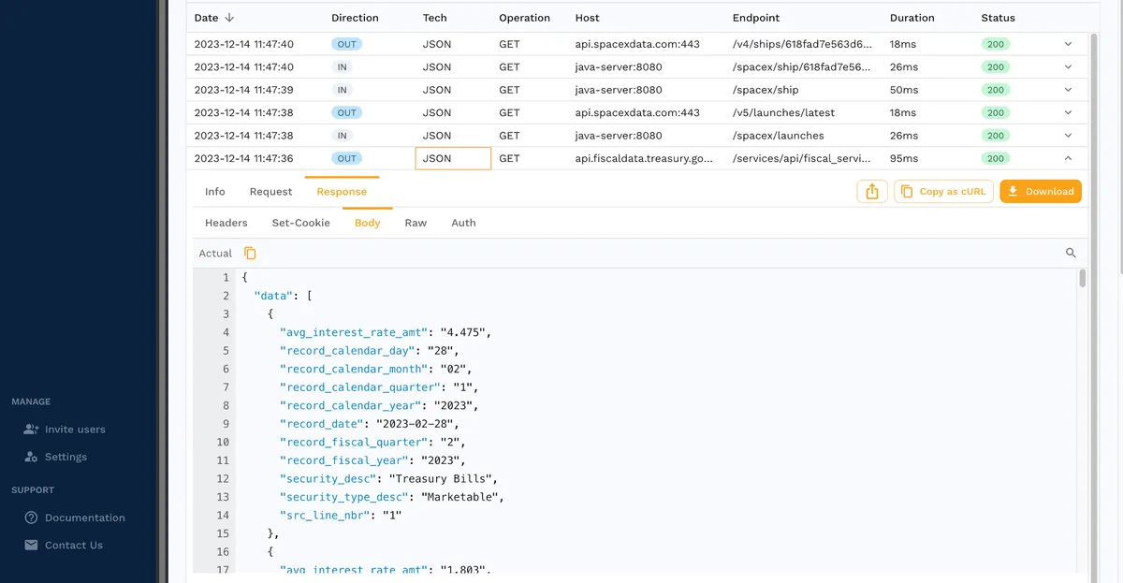This screenshot has width=1123, height=583.
Task: Click the Contact Us envelope icon
Action: (32, 546)
